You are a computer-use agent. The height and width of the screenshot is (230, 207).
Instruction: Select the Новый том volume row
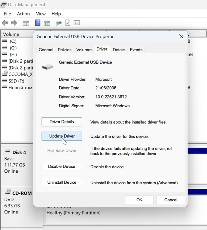(x=17, y=87)
